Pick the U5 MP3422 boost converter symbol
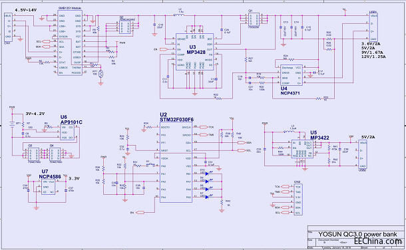406x250 pixels. pos(302,149)
